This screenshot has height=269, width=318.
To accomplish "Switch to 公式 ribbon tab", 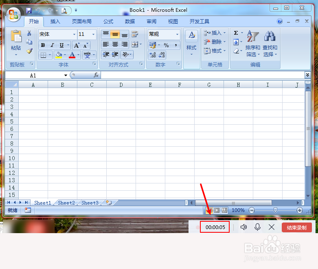I will pyautogui.click(x=108, y=22).
